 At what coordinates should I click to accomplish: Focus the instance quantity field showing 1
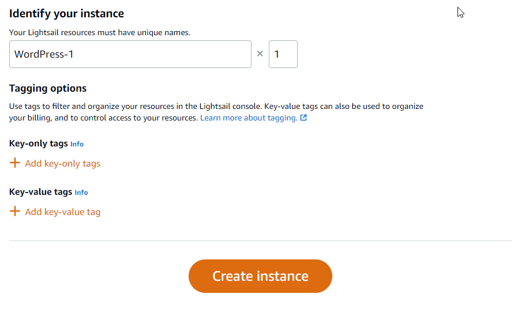coord(283,54)
